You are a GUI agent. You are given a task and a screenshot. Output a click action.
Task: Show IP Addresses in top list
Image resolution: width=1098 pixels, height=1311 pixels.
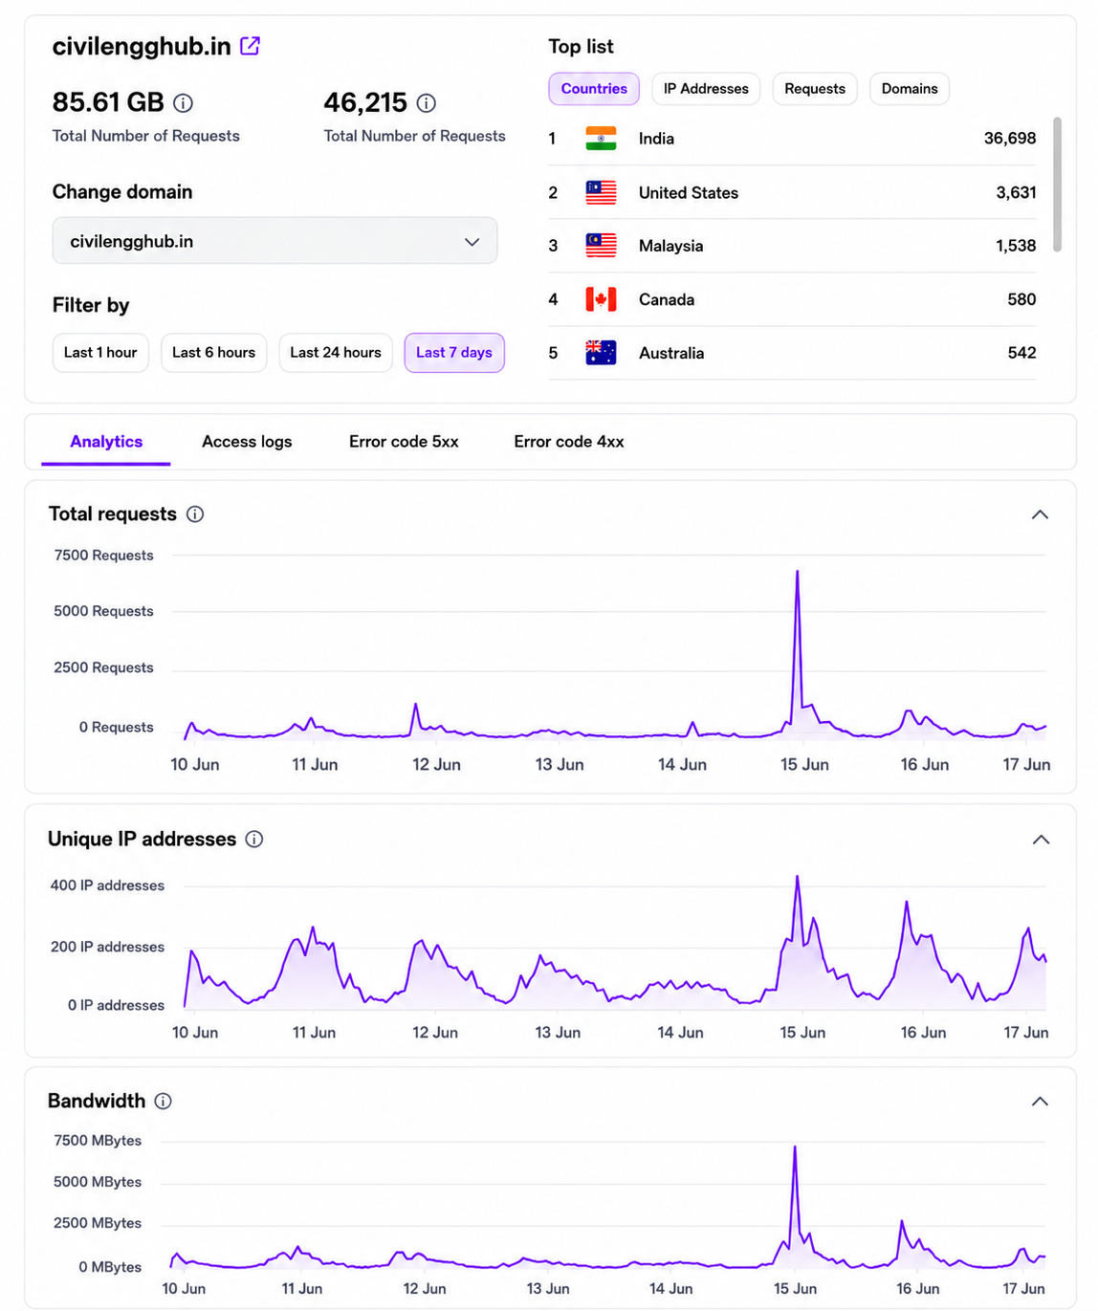point(706,88)
